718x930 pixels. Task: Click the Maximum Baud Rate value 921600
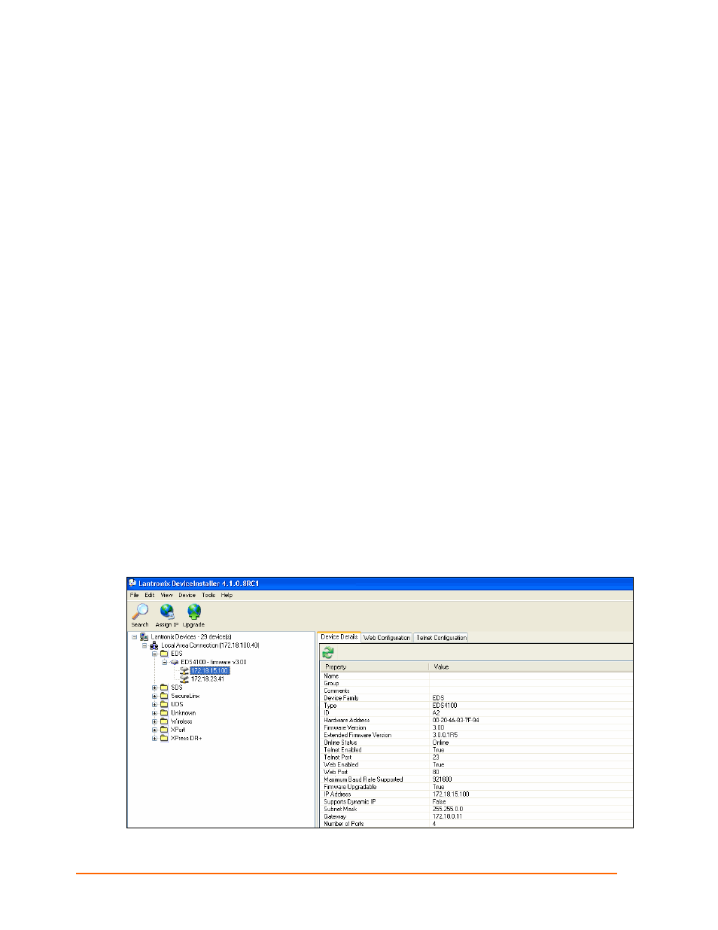[x=443, y=779]
